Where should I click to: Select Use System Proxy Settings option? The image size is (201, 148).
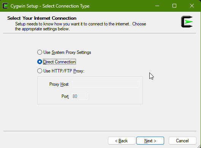pos(40,52)
